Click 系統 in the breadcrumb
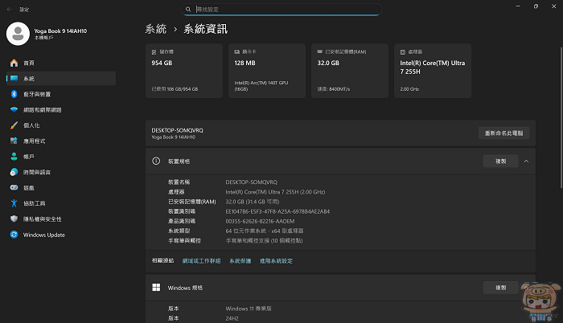The image size is (563, 323). point(155,29)
